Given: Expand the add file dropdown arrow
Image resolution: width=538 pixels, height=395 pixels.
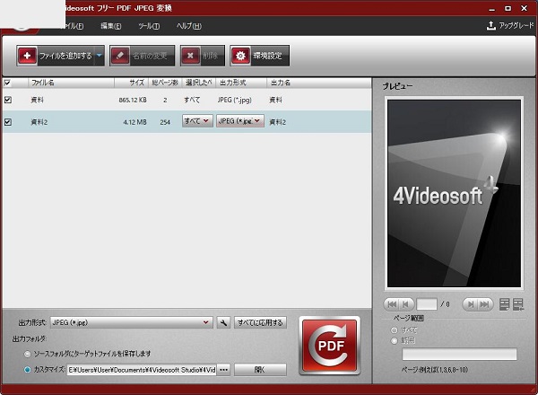Looking at the screenshot, I should pos(100,56).
